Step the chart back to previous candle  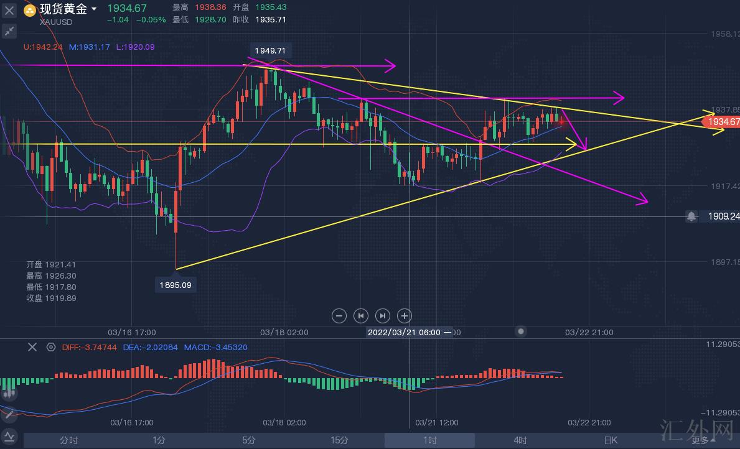click(361, 316)
